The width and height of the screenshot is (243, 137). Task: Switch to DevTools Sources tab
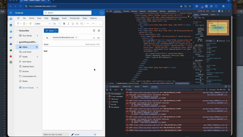[x=134, y=11]
